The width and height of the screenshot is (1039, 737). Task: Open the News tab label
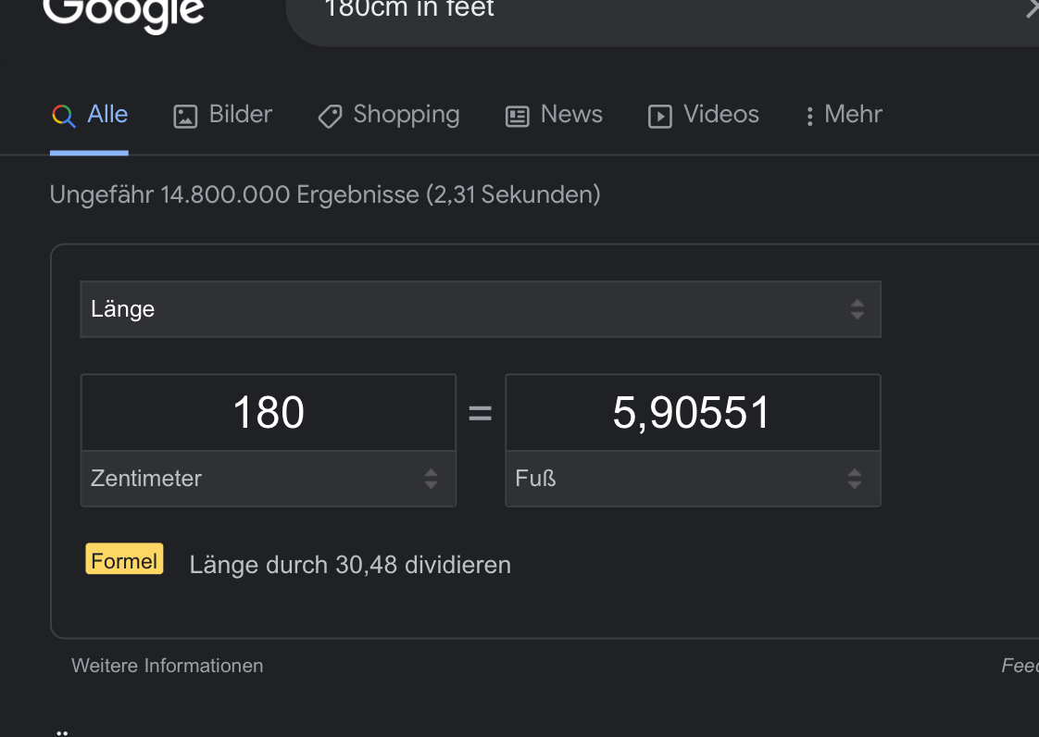(x=571, y=115)
